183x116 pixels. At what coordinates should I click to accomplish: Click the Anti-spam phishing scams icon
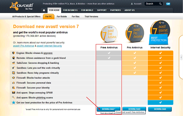click(x=13, y=97)
